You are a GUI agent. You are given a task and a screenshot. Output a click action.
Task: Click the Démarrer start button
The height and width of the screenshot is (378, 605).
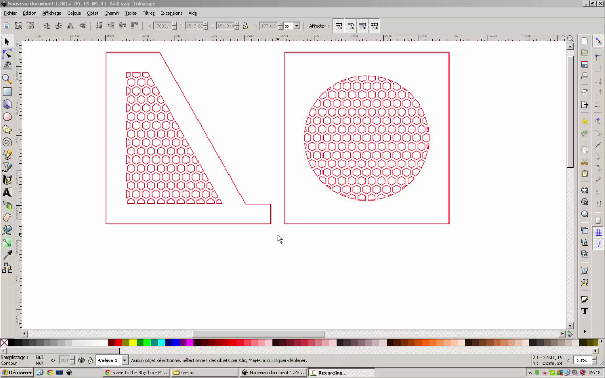(x=17, y=373)
